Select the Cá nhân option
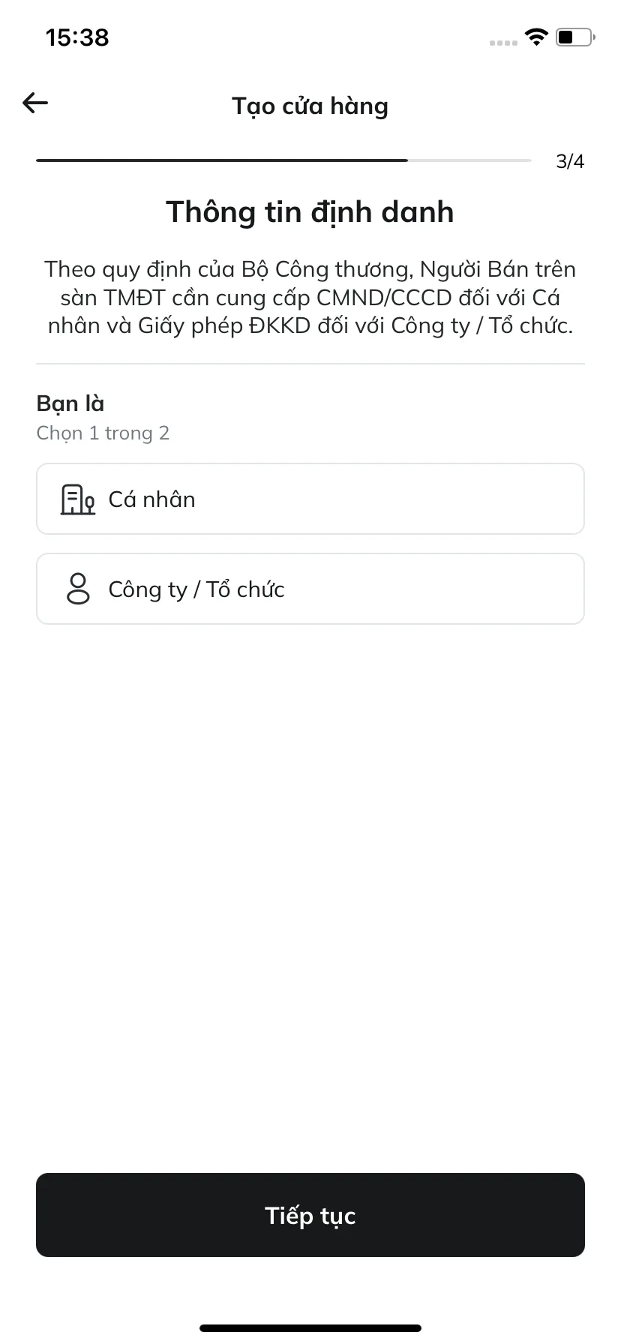621x1344 pixels. coord(310,499)
